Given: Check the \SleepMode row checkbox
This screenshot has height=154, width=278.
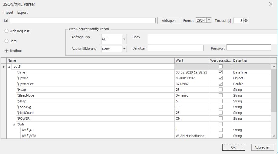Looking at the screenshot, I should pos(220,95).
